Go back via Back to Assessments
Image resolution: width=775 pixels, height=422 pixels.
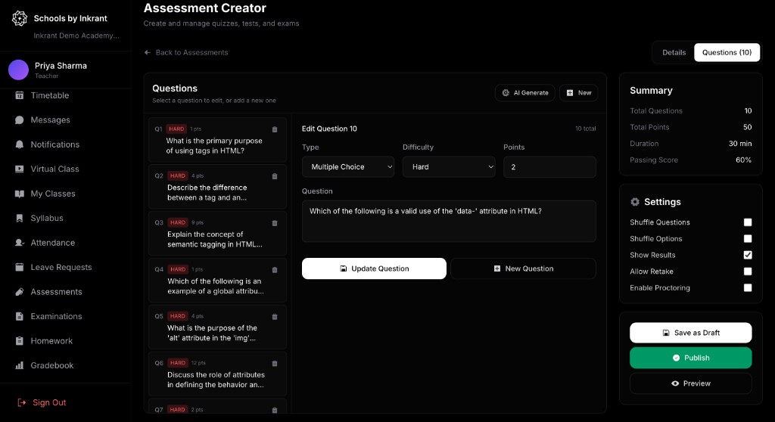click(x=186, y=52)
